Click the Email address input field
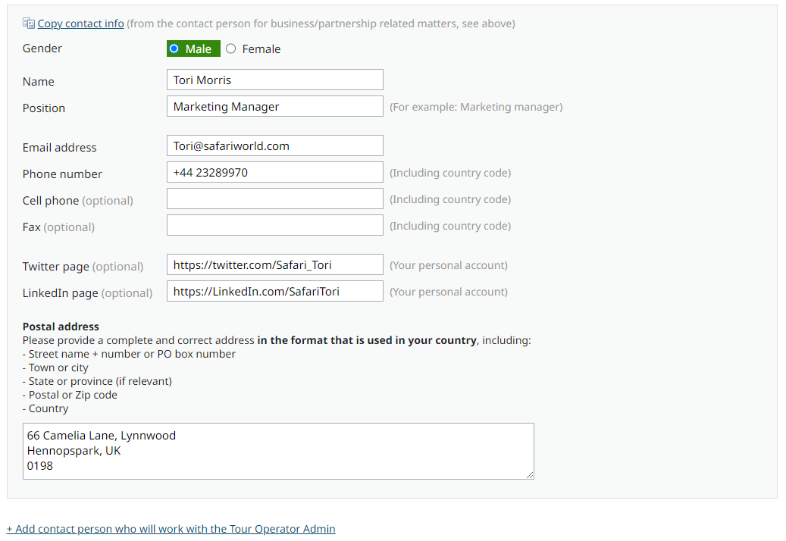 pyautogui.click(x=274, y=145)
